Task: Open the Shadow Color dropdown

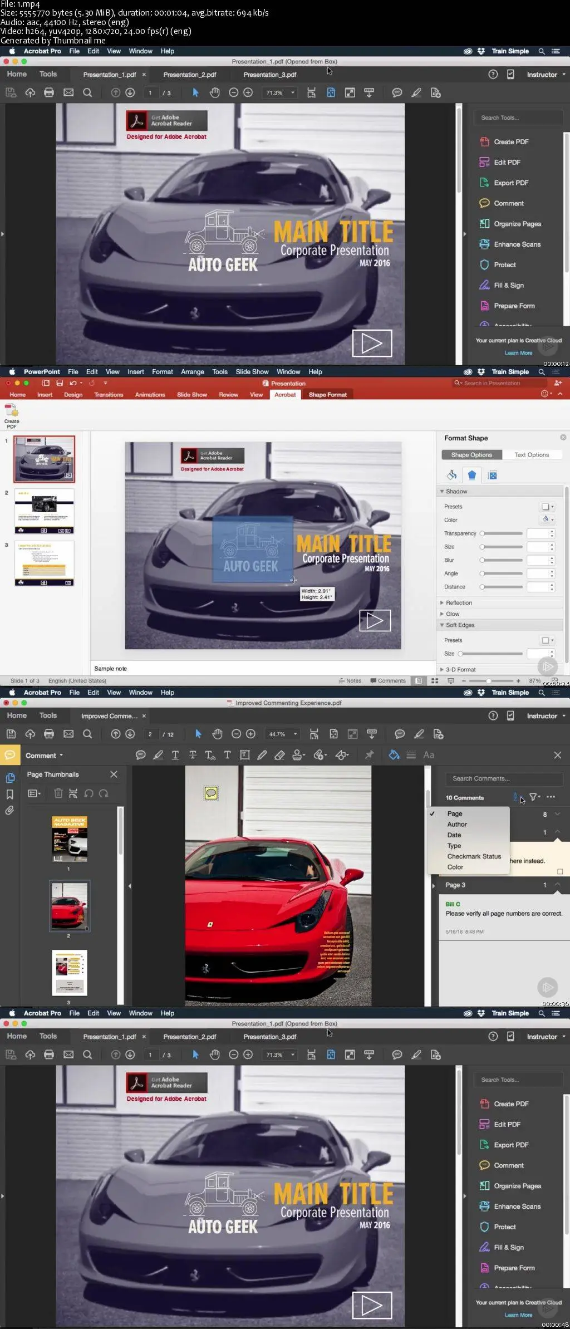Action: click(547, 519)
